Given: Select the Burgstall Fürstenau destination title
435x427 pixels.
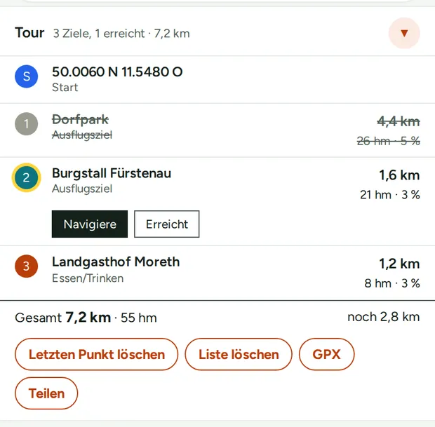Looking at the screenshot, I should [x=112, y=173].
